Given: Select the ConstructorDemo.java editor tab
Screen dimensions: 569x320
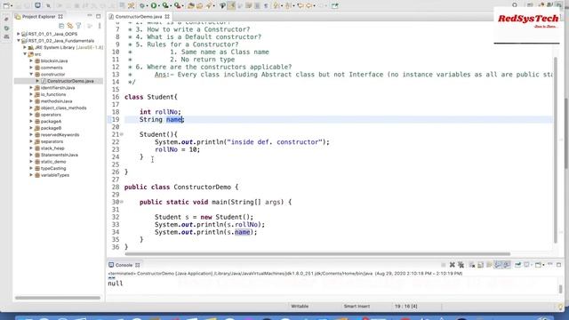Looking at the screenshot, I should point(139,16).
